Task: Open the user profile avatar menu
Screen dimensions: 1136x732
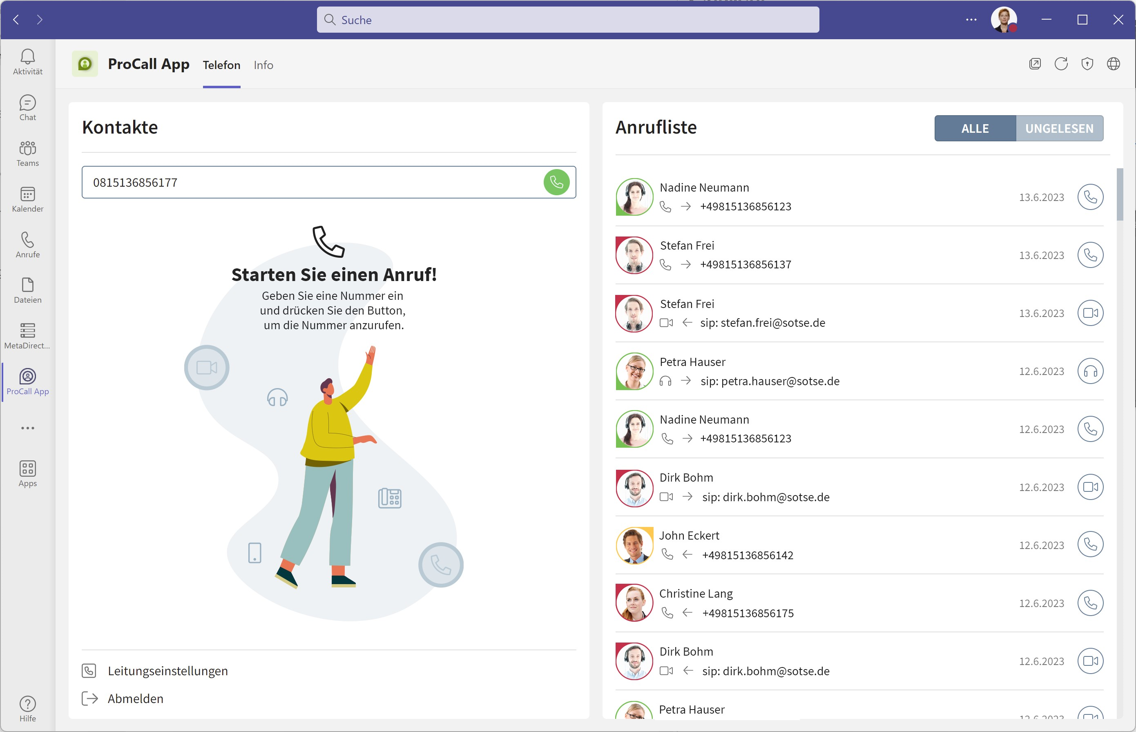Action: pyautogui.click(x=1003, y=20)
